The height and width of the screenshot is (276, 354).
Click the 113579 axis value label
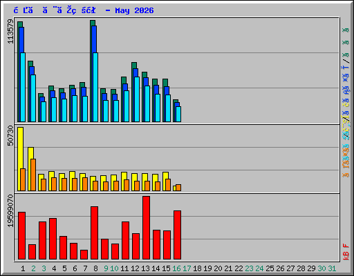coord(10,31)
